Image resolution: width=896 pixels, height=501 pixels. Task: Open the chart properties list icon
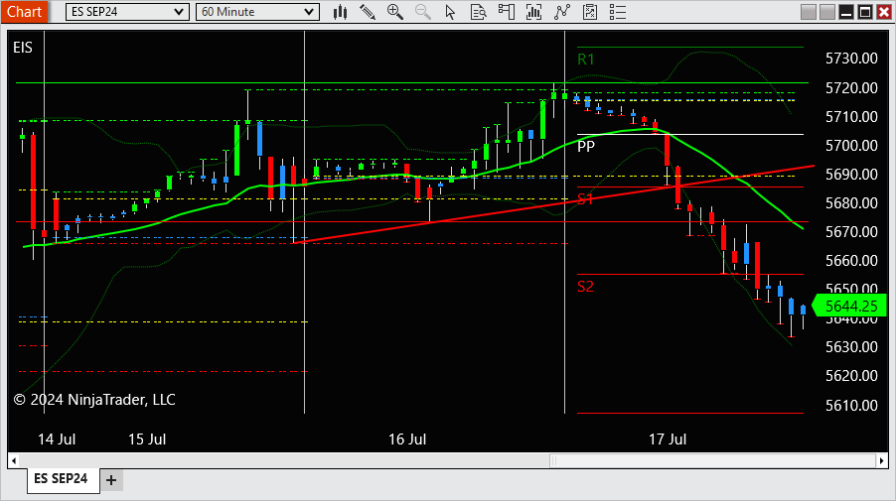618,12
